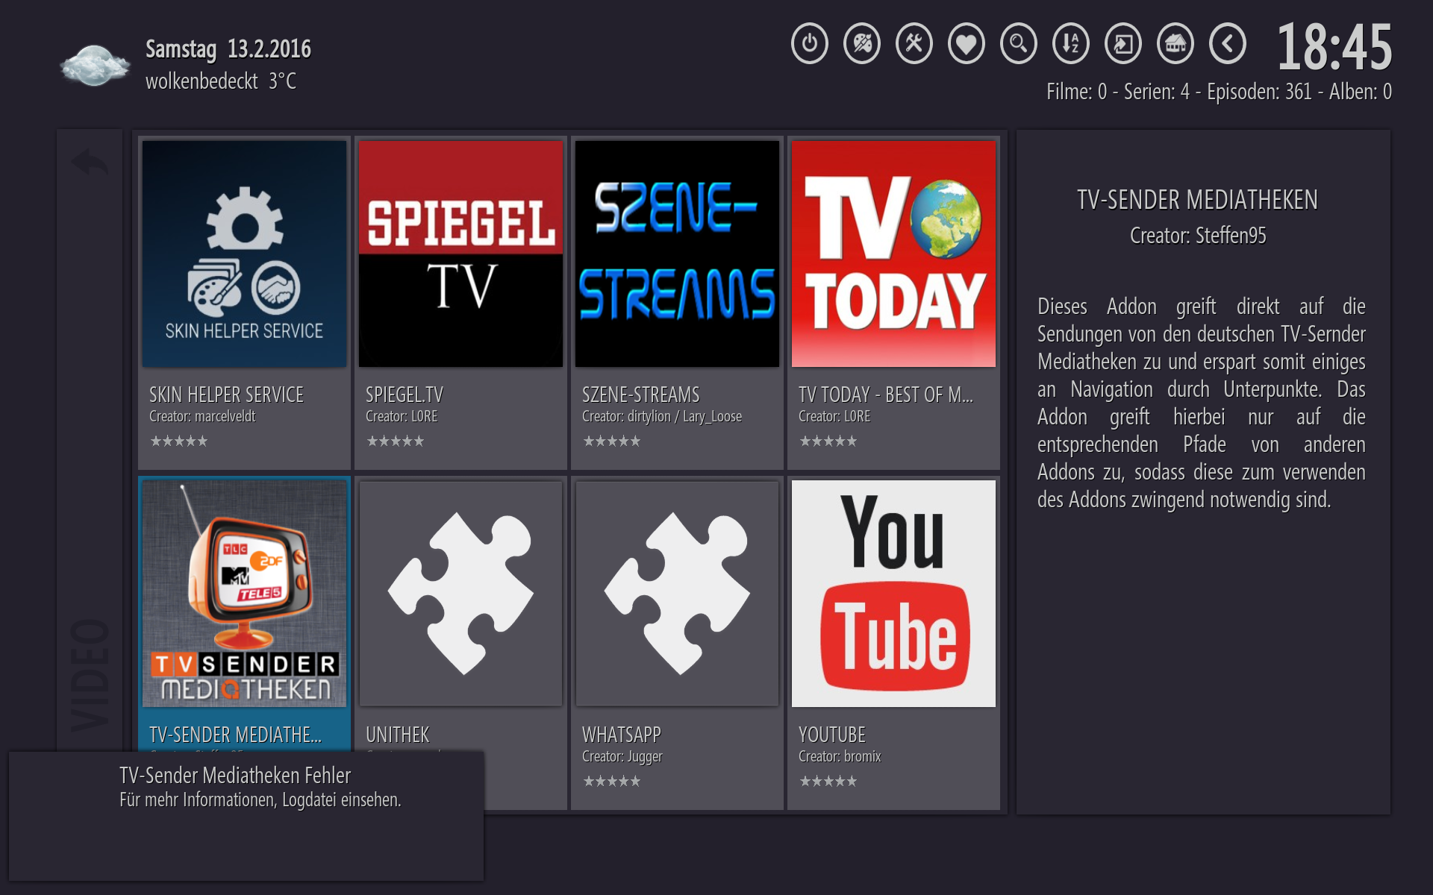
Task: Click the addon description paragraph
Action: [x=1202, y=403]
